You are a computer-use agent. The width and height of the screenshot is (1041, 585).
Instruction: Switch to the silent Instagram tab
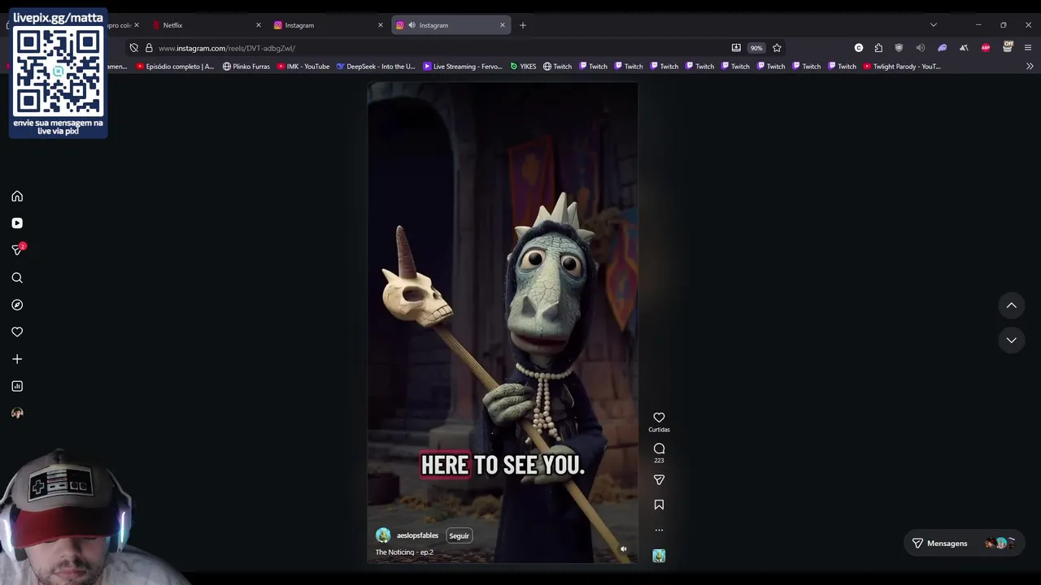327,25
